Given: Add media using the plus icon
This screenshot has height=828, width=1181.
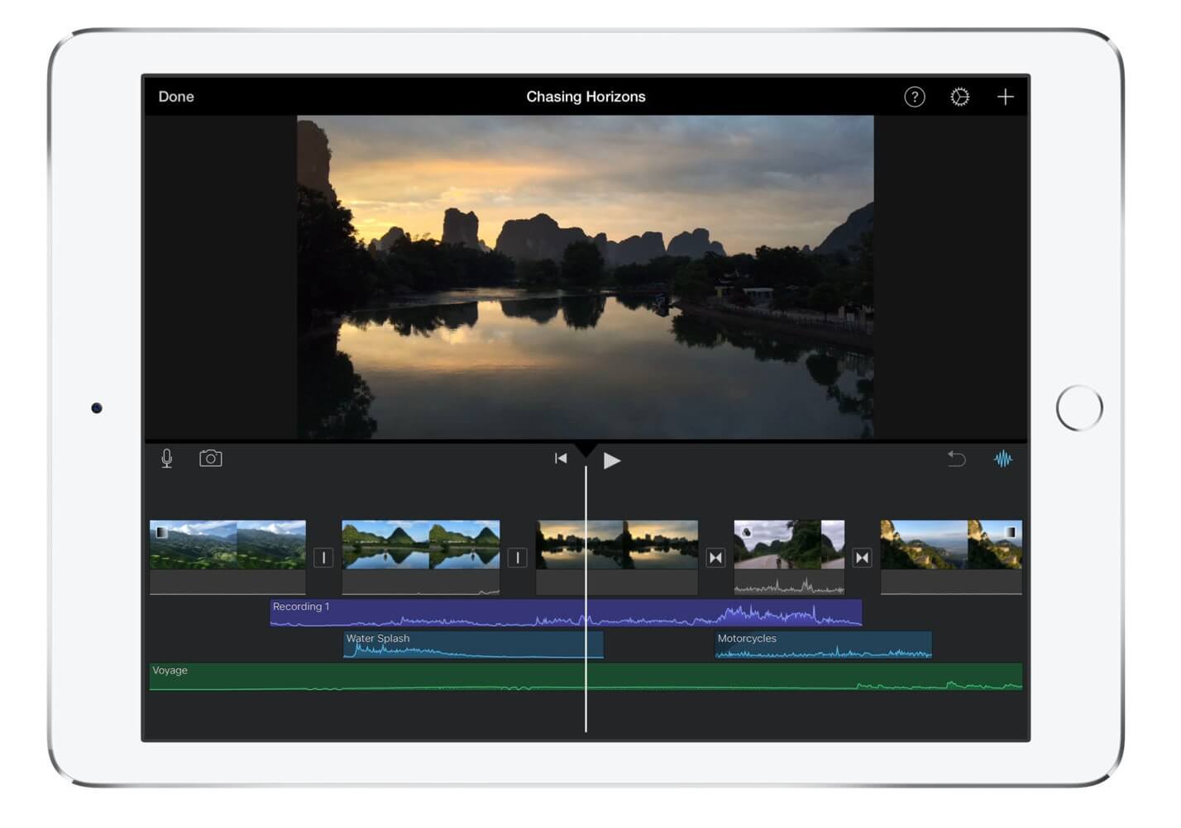Looking at the screenshot, I should coord(1005,97).
